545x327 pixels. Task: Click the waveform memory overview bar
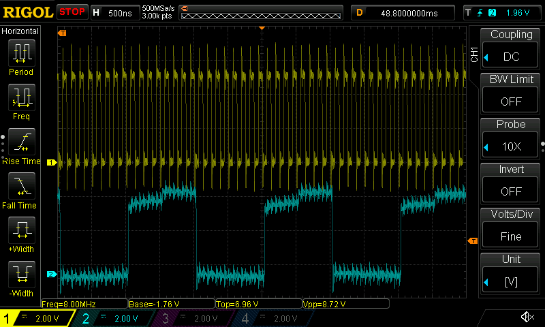(261, 12)
